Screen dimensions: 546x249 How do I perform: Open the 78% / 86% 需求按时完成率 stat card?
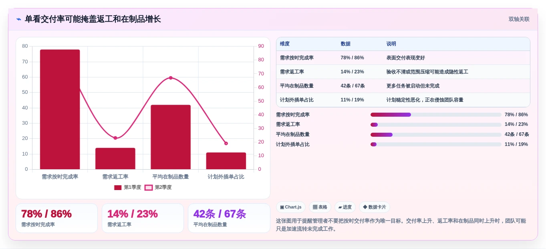point(56,218)
